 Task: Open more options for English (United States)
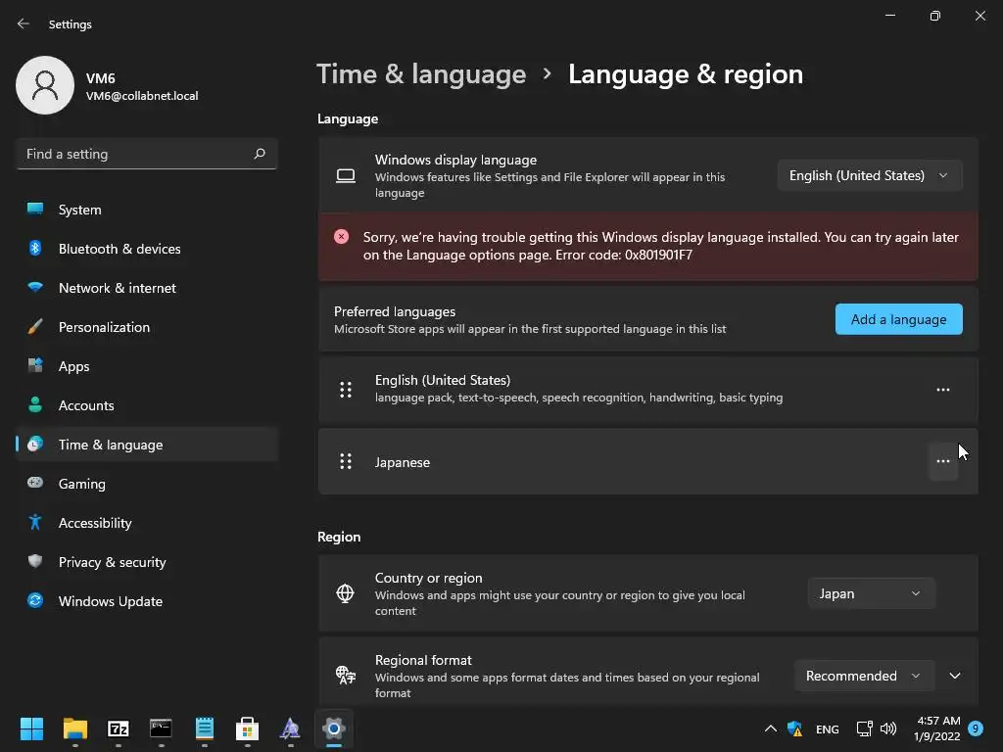coord(943,390)
